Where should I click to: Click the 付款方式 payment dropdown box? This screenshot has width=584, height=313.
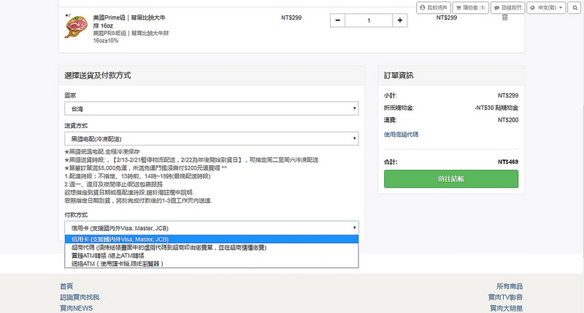[212, 227]
